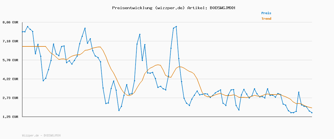
Task: Click the 8.66 EUR y-axis label
Action: tap(10, 22)
